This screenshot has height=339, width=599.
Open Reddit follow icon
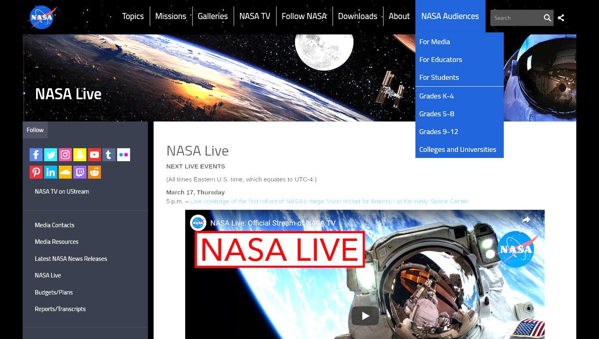(x=94, y=172)
